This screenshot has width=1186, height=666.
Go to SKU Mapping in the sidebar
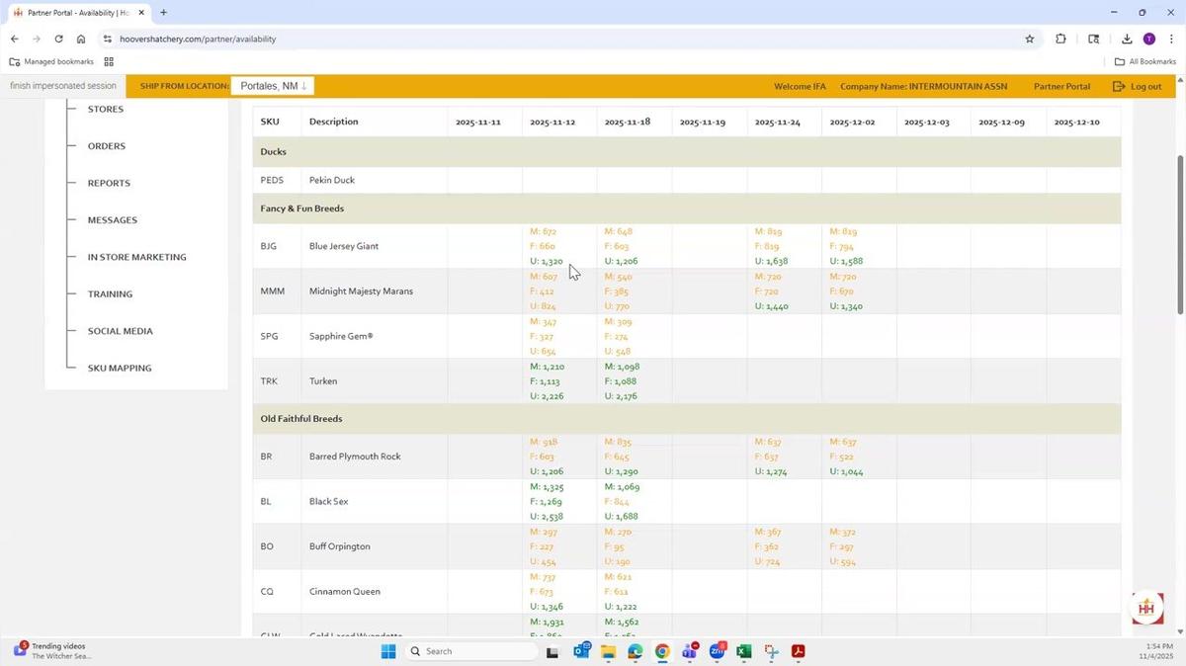120,368
